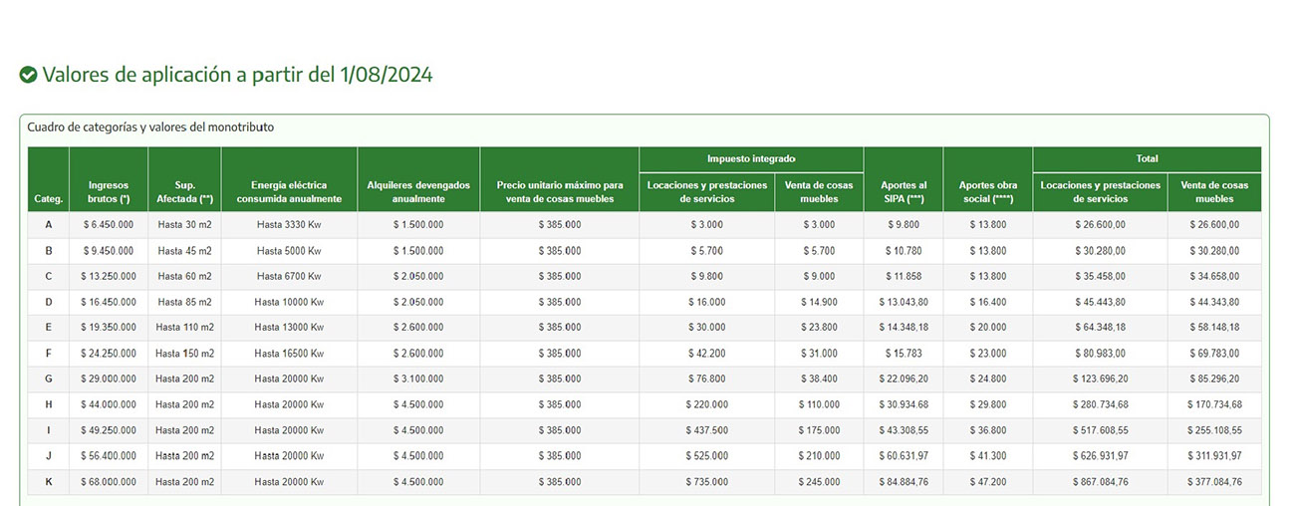Image resolution: width=1295 pixels, height=506 pixels.
Task: Select the Hasta 85 m2 cell
Action: 184,302
